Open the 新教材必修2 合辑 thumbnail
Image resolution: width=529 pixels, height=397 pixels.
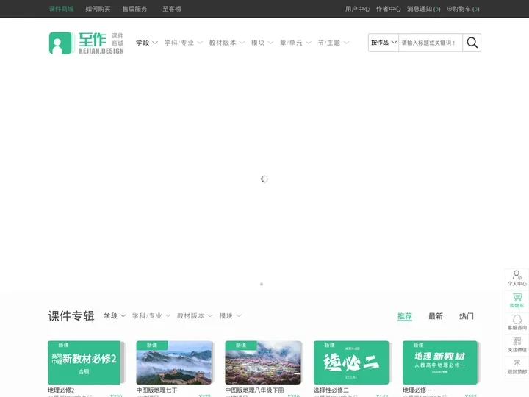pos(84,362)
